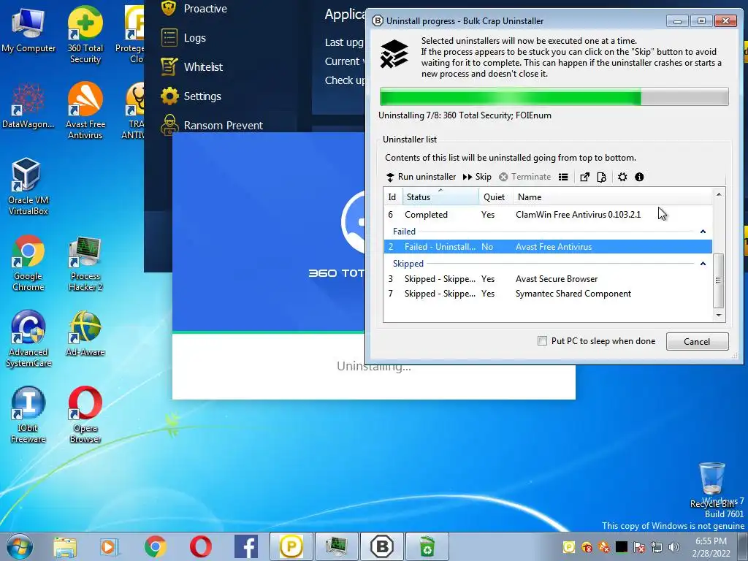The image size is (748, 561).
Task: Select the Avast Free Antivirus failed row
Action: tap(548, 247)
